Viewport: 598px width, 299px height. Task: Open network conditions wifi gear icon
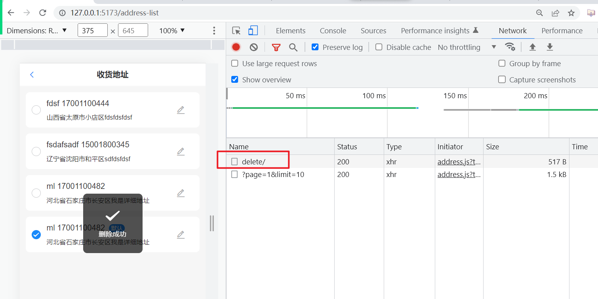(510, 47)
